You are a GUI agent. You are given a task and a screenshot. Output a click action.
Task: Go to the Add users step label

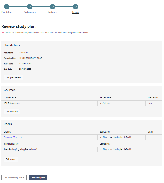pyautogui.click(x=53, y=12)
